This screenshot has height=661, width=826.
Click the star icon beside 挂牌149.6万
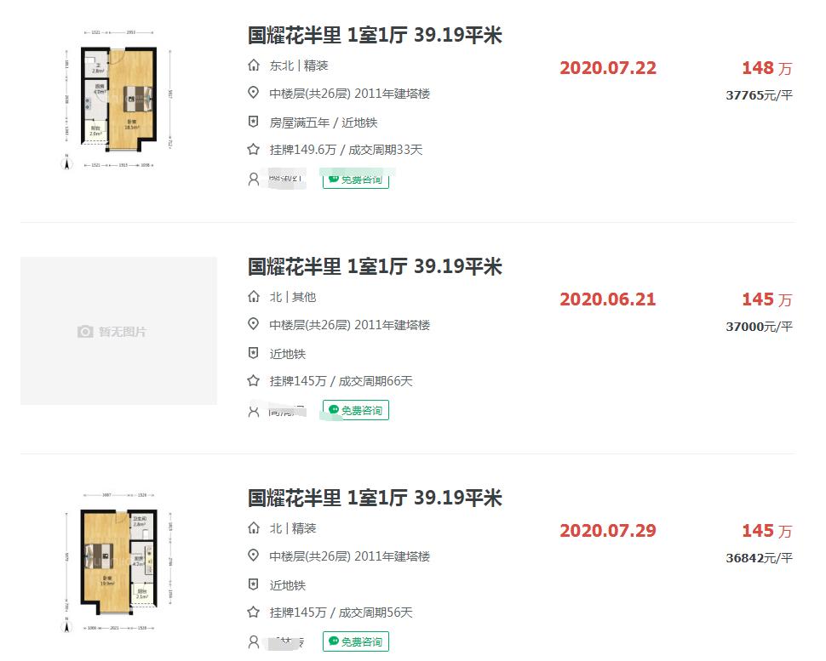(253, 149)
